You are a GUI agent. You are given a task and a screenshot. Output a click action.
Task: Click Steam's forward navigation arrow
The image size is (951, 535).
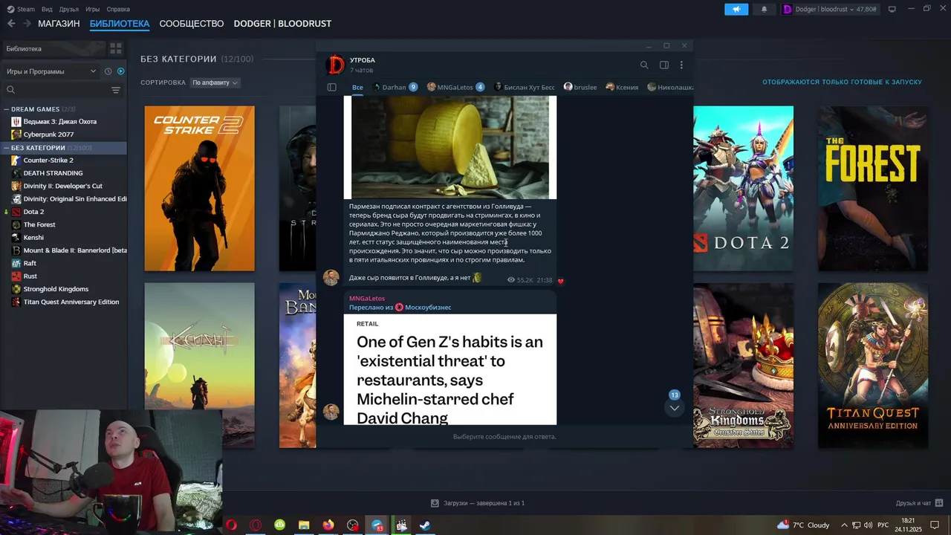point(27,23)
